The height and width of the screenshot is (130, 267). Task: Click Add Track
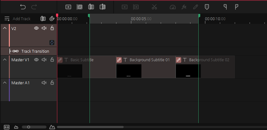(x=18, y=19)
